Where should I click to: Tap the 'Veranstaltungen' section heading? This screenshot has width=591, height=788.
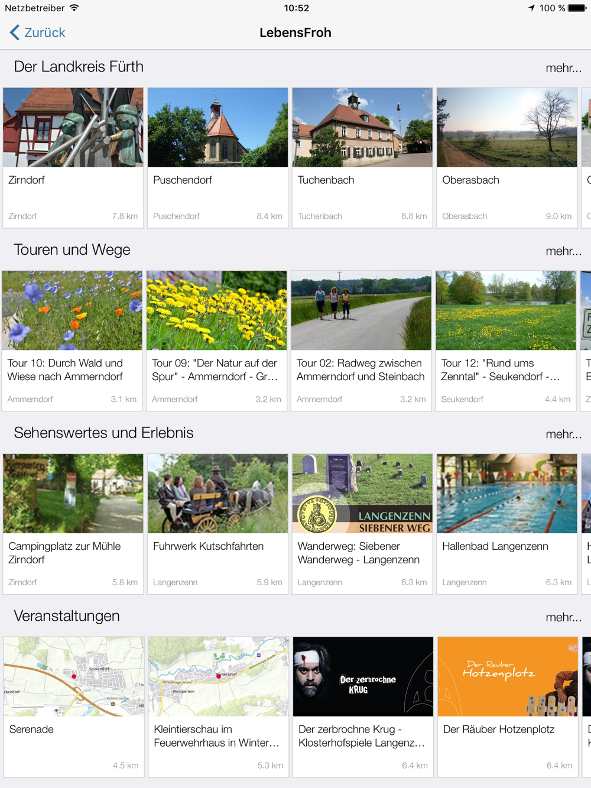click(67, 616)
